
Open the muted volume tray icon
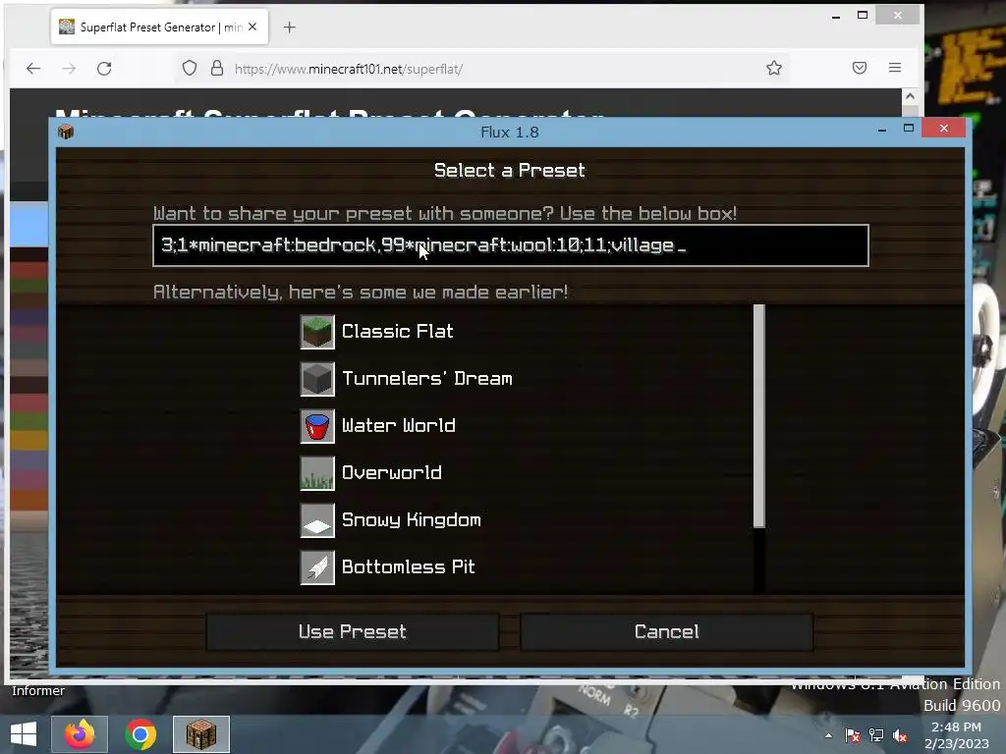pos(900,736)
